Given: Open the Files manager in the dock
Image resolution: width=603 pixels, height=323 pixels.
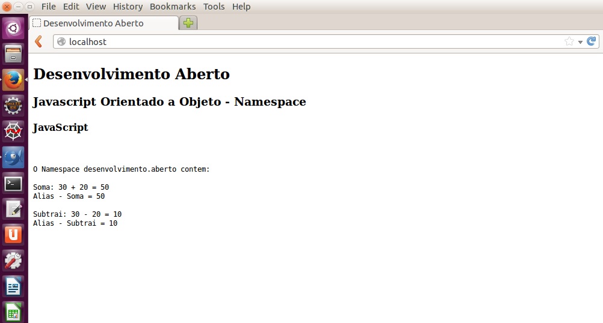Looking at the screenshot, I should [x=13, y=54].
